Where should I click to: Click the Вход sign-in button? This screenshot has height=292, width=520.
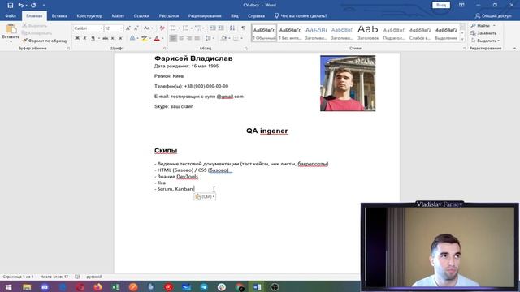pyautogui.click(x=441, y=6)
